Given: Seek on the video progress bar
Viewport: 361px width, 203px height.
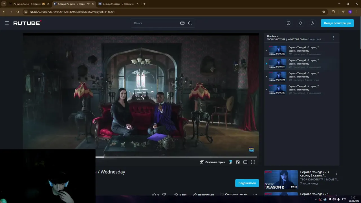Looking at the screenshot, I should (176, 157).
